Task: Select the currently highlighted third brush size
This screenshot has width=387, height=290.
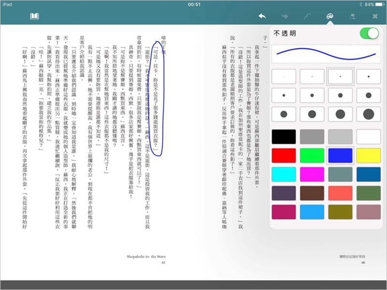Action: click(x=340, y=76)
